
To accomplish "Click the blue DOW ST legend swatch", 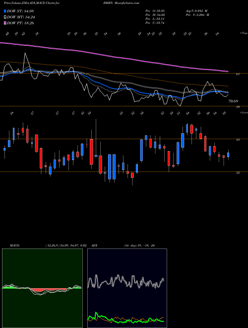I will [5, 11].
